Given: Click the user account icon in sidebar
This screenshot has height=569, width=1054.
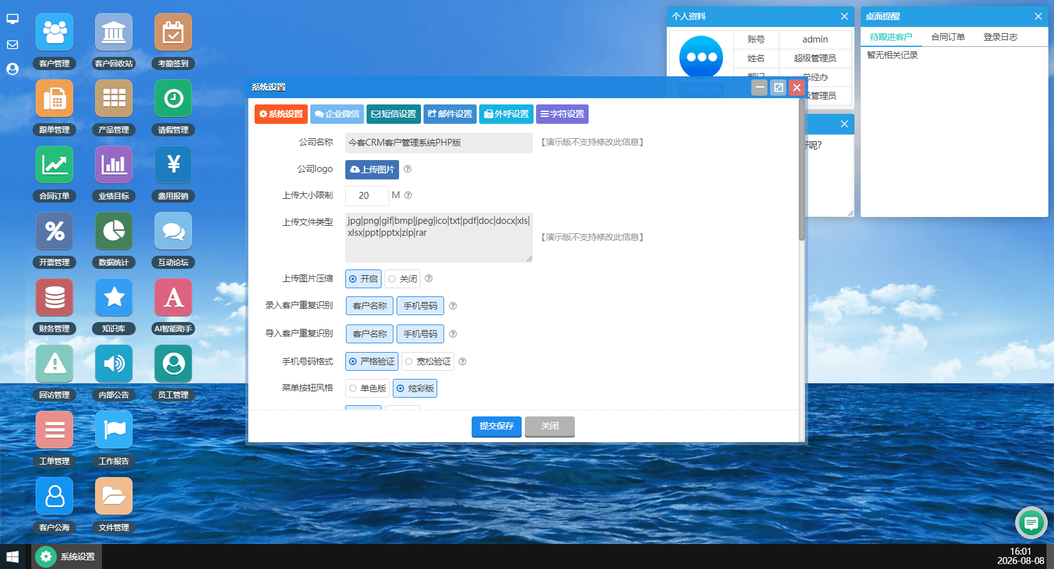Looking at the screenshot, I should click(x=13, y=69).
